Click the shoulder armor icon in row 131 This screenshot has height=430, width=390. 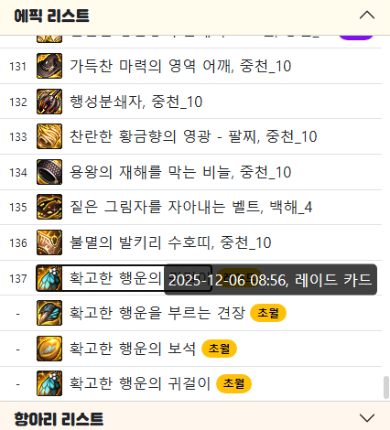pos(49,66)
